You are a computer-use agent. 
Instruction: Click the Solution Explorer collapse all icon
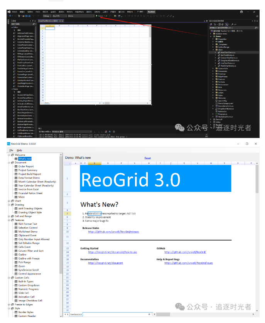point(219,24)
